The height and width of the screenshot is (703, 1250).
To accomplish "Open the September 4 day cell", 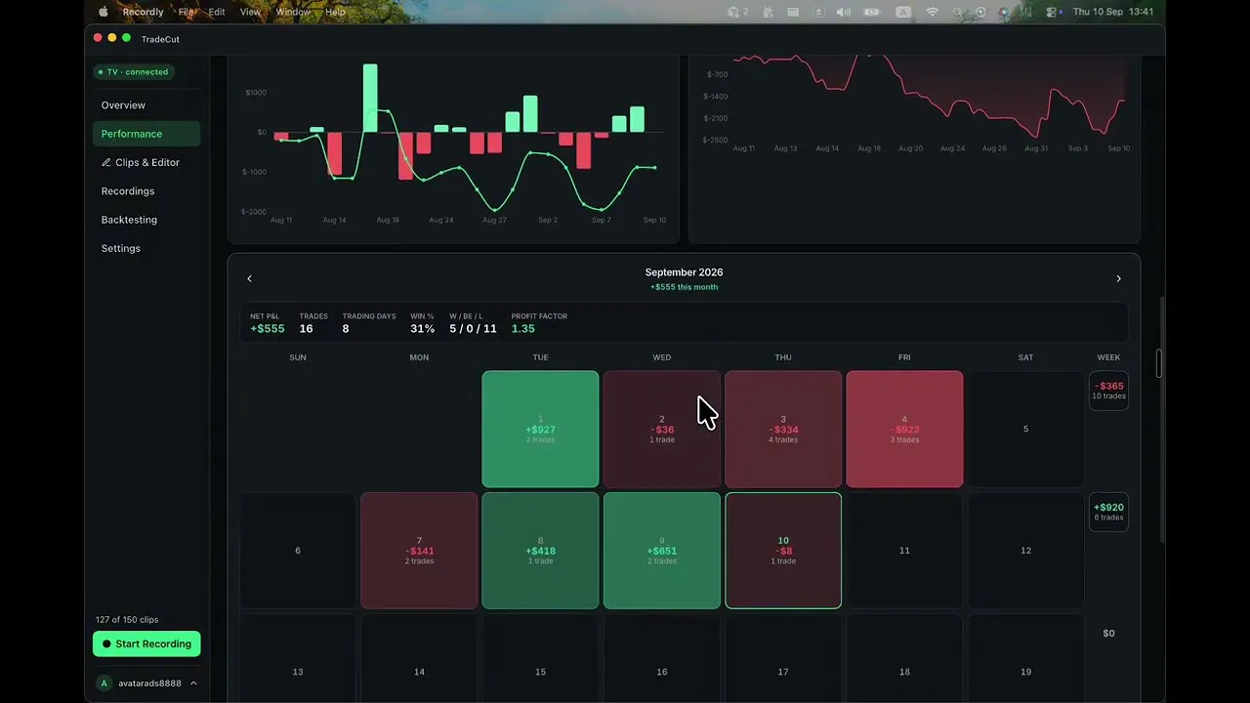I will tap(904, 429).
